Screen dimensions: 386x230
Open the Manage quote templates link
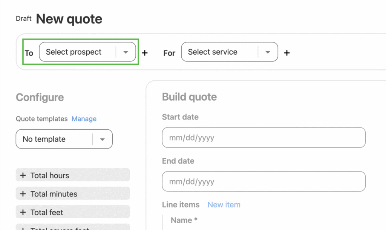[x=84, y=119]
